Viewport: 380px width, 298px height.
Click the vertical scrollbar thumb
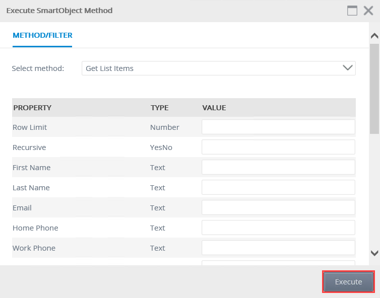[x=374, y=89]
